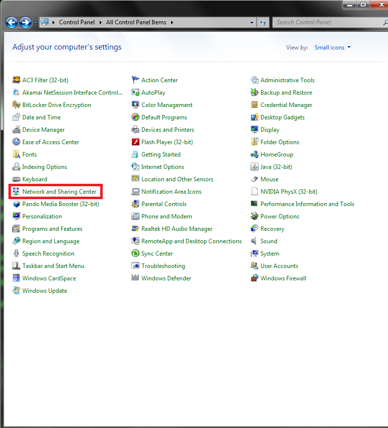388x428 pixels.
Task: Open Indexing Options link
Action: [45, 167]
